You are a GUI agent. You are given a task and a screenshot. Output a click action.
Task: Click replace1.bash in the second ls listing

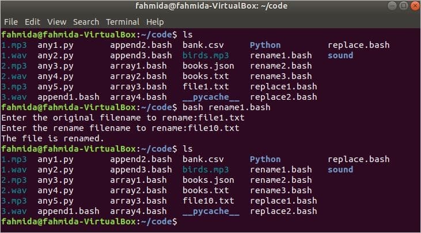tap(283, 201)
